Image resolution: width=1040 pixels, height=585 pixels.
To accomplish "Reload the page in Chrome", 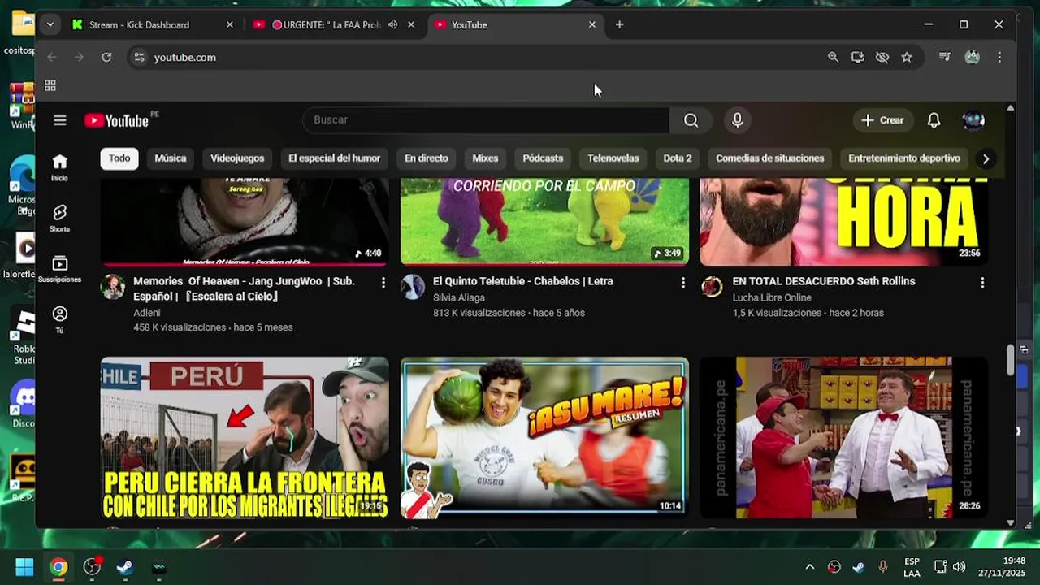I will tap(106, 57).
